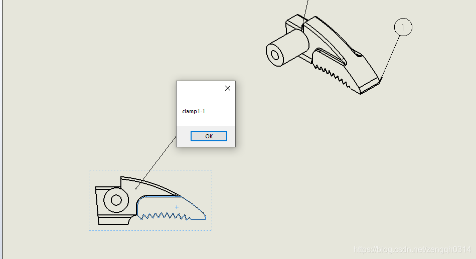
Task: Click OK in the clamp1-1 message box
Action: [209, 136]
